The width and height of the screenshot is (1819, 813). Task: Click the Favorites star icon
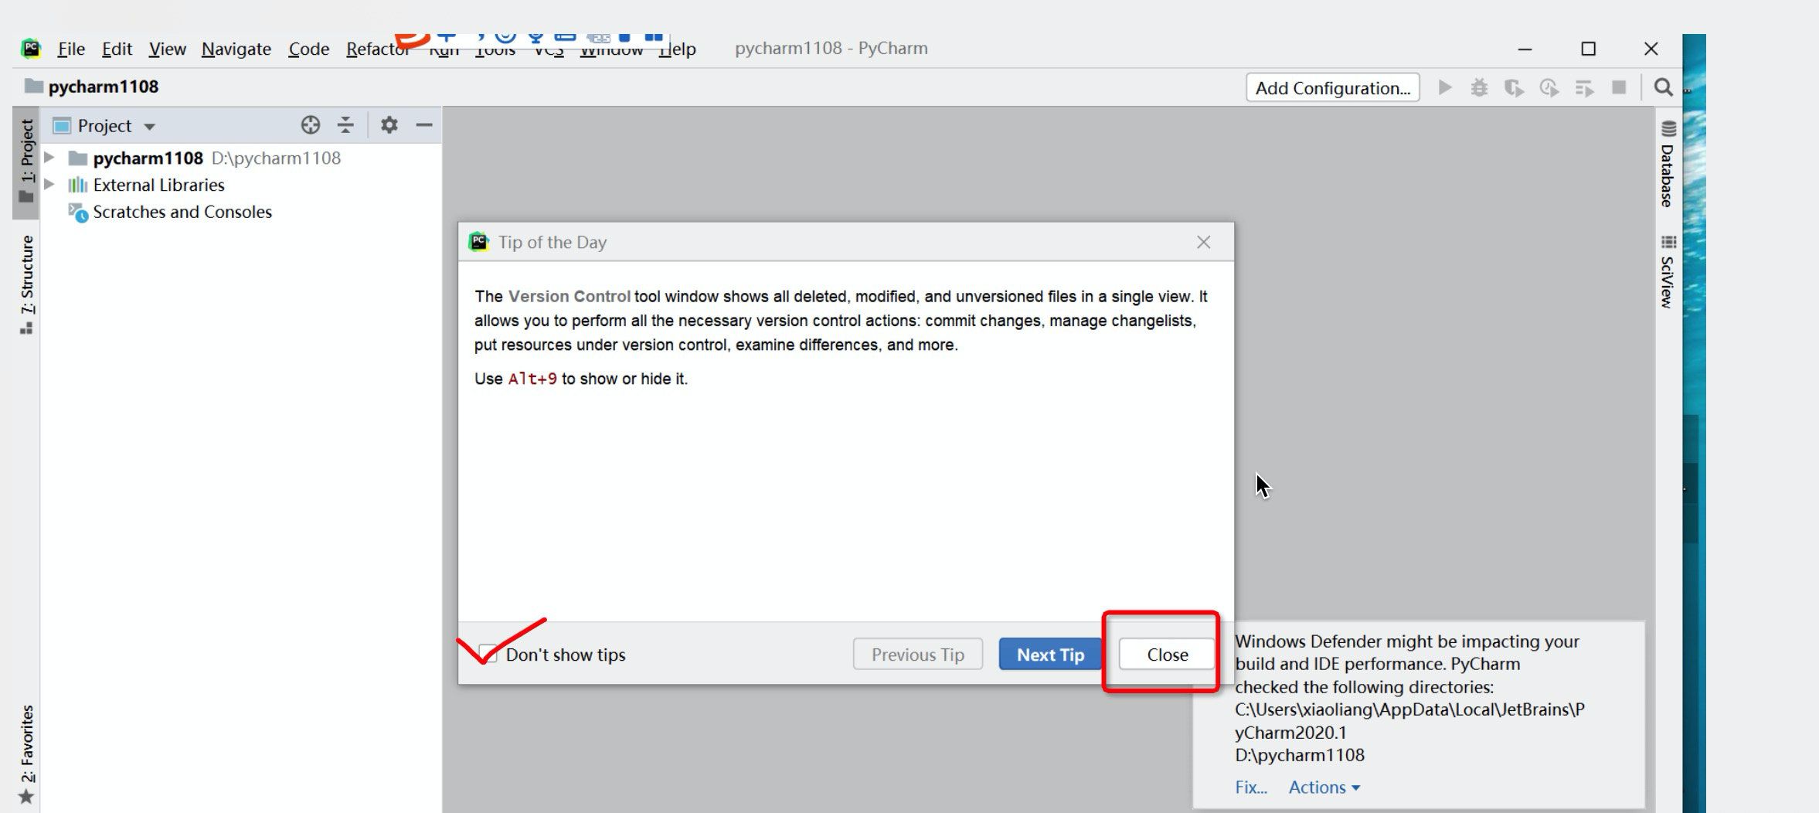(x=26, y=796)
